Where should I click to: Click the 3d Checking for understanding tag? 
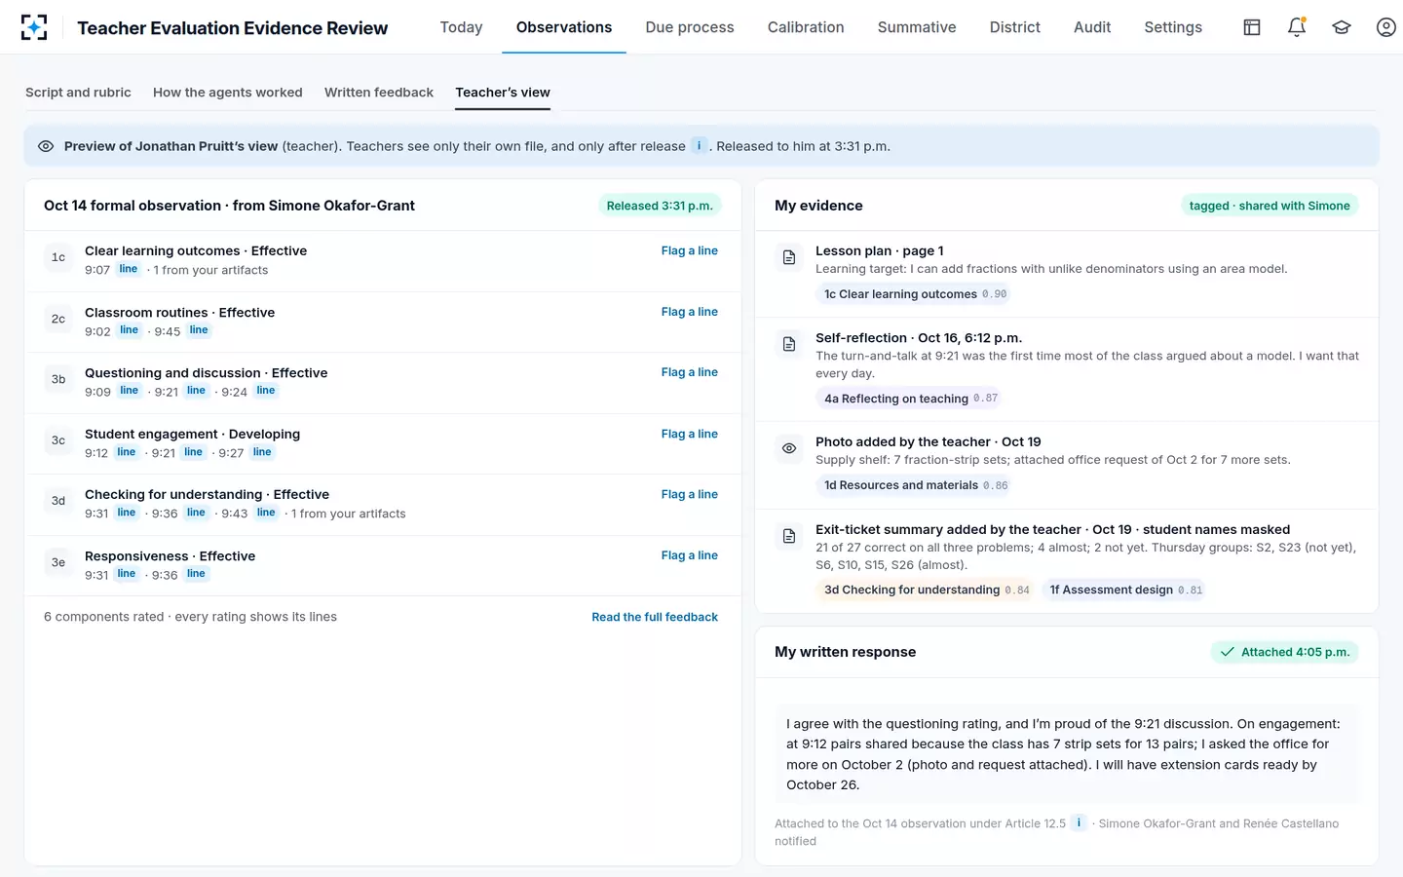926,590
